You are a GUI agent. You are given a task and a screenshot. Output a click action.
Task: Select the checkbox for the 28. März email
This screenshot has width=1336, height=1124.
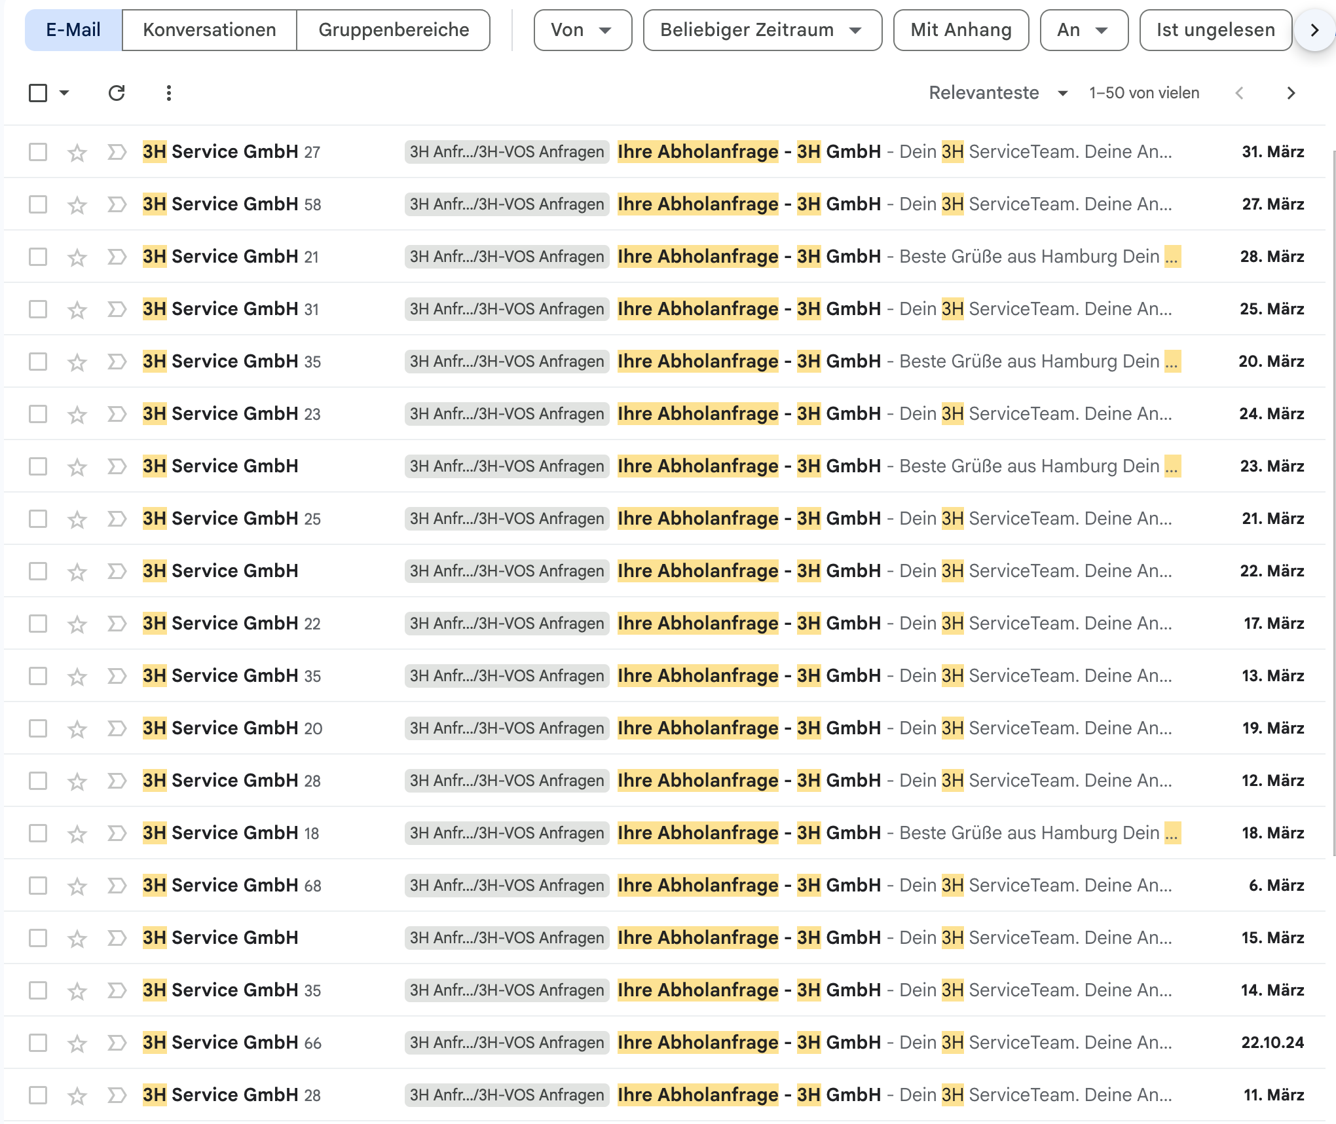tap(38, 257)
